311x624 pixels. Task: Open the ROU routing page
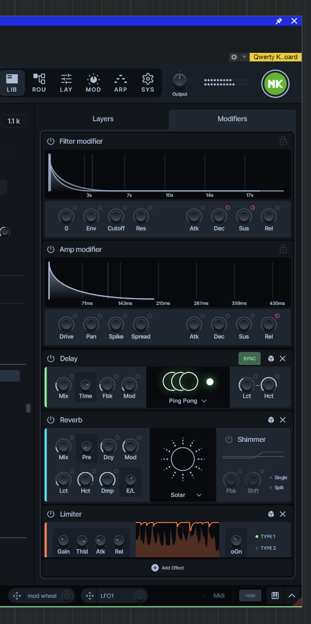[39, 83]
